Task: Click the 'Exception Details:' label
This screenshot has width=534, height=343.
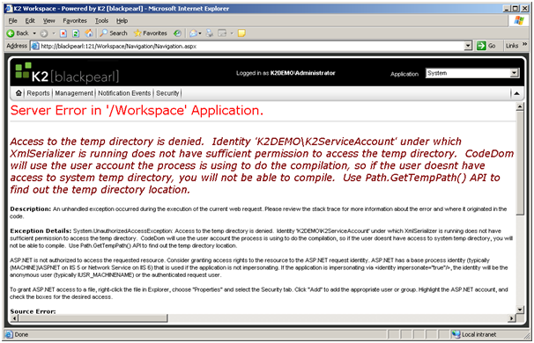Action: pos(41,230)
